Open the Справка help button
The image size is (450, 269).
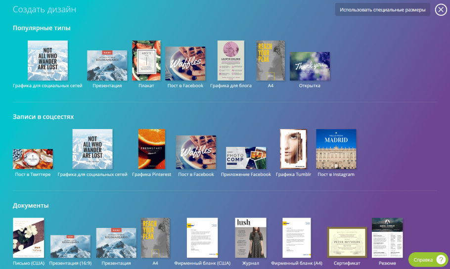428,260
